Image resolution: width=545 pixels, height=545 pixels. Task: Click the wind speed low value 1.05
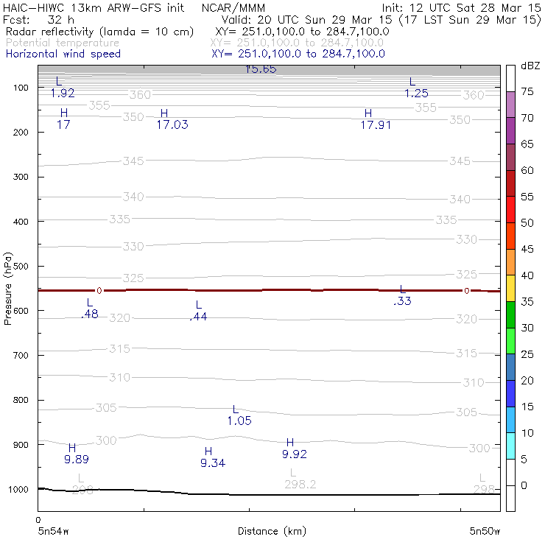pos(239,421)
